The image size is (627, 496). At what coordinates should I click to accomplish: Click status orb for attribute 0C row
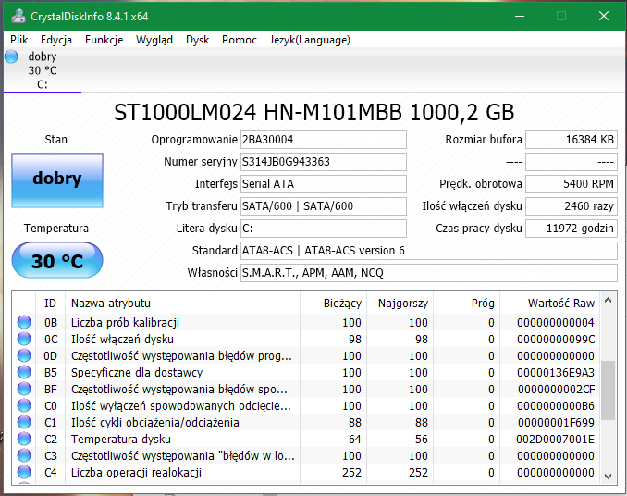(x=24, y=340)
